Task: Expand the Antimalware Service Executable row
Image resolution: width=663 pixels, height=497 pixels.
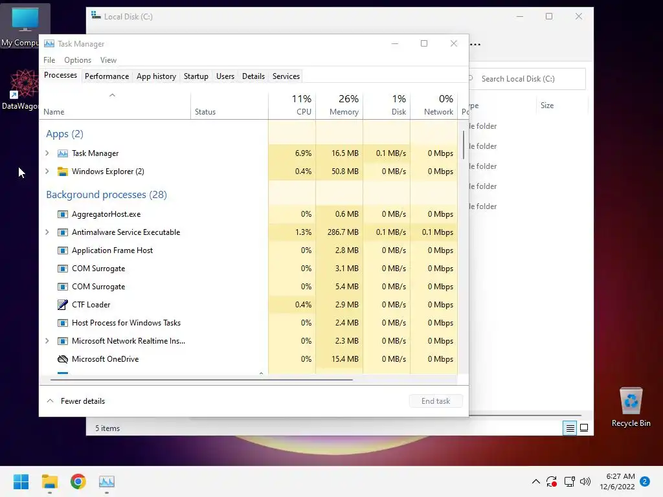Action: click(x=47, y=232)
